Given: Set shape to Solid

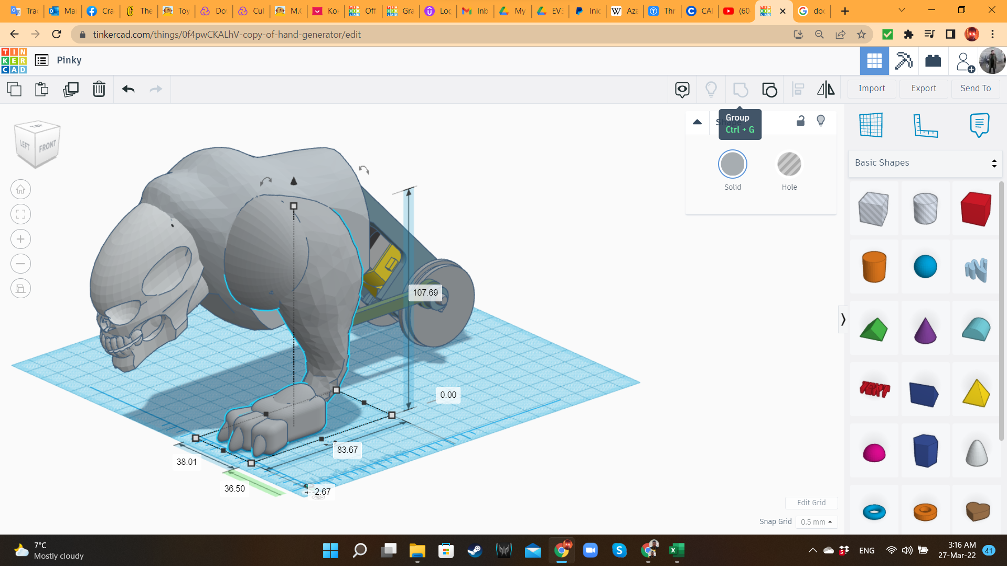Looking at the screenshot, I should pyautogui.click(x=732, y=165).
